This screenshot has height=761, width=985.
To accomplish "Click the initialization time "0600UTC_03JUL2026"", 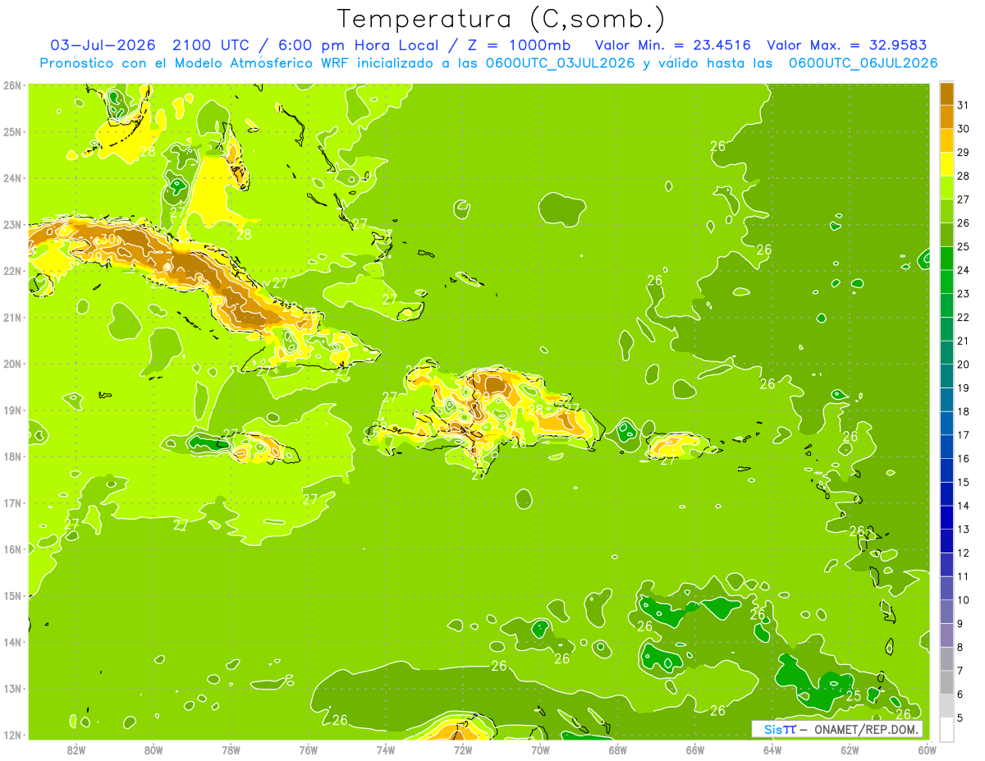I will (560, 63).
